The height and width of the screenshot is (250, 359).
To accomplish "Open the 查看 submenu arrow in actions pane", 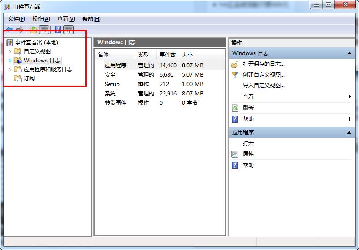I will [x=349, y=97].
